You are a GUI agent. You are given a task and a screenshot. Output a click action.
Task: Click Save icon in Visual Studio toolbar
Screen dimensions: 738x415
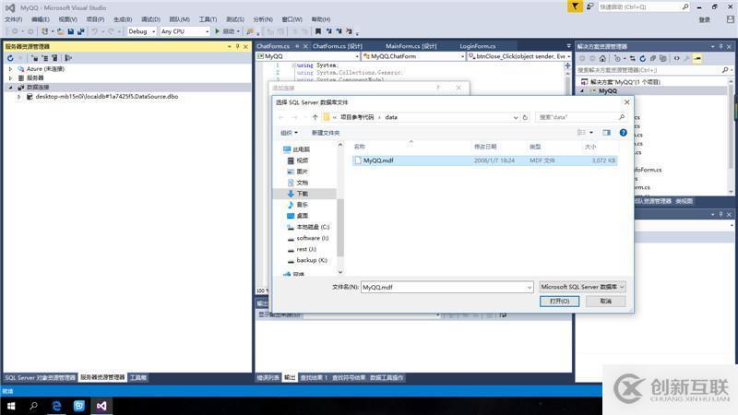click(x=71, y=31)
